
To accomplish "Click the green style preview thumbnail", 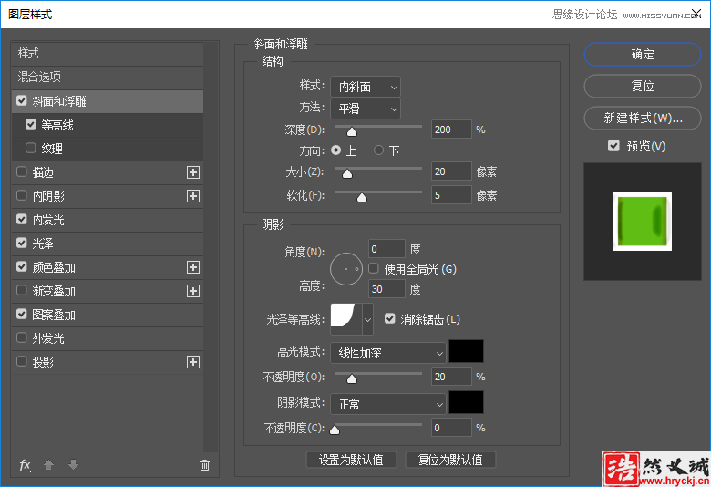I will 643,222.
